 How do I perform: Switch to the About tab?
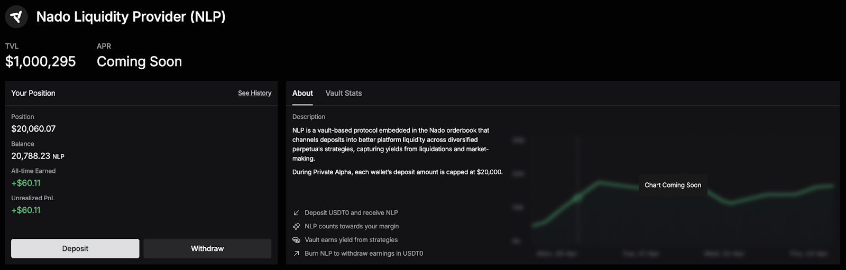click(x=302, y=93)
